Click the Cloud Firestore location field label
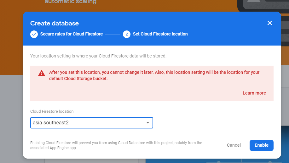This screenshot has height=163, width=289. pos(52,111)
